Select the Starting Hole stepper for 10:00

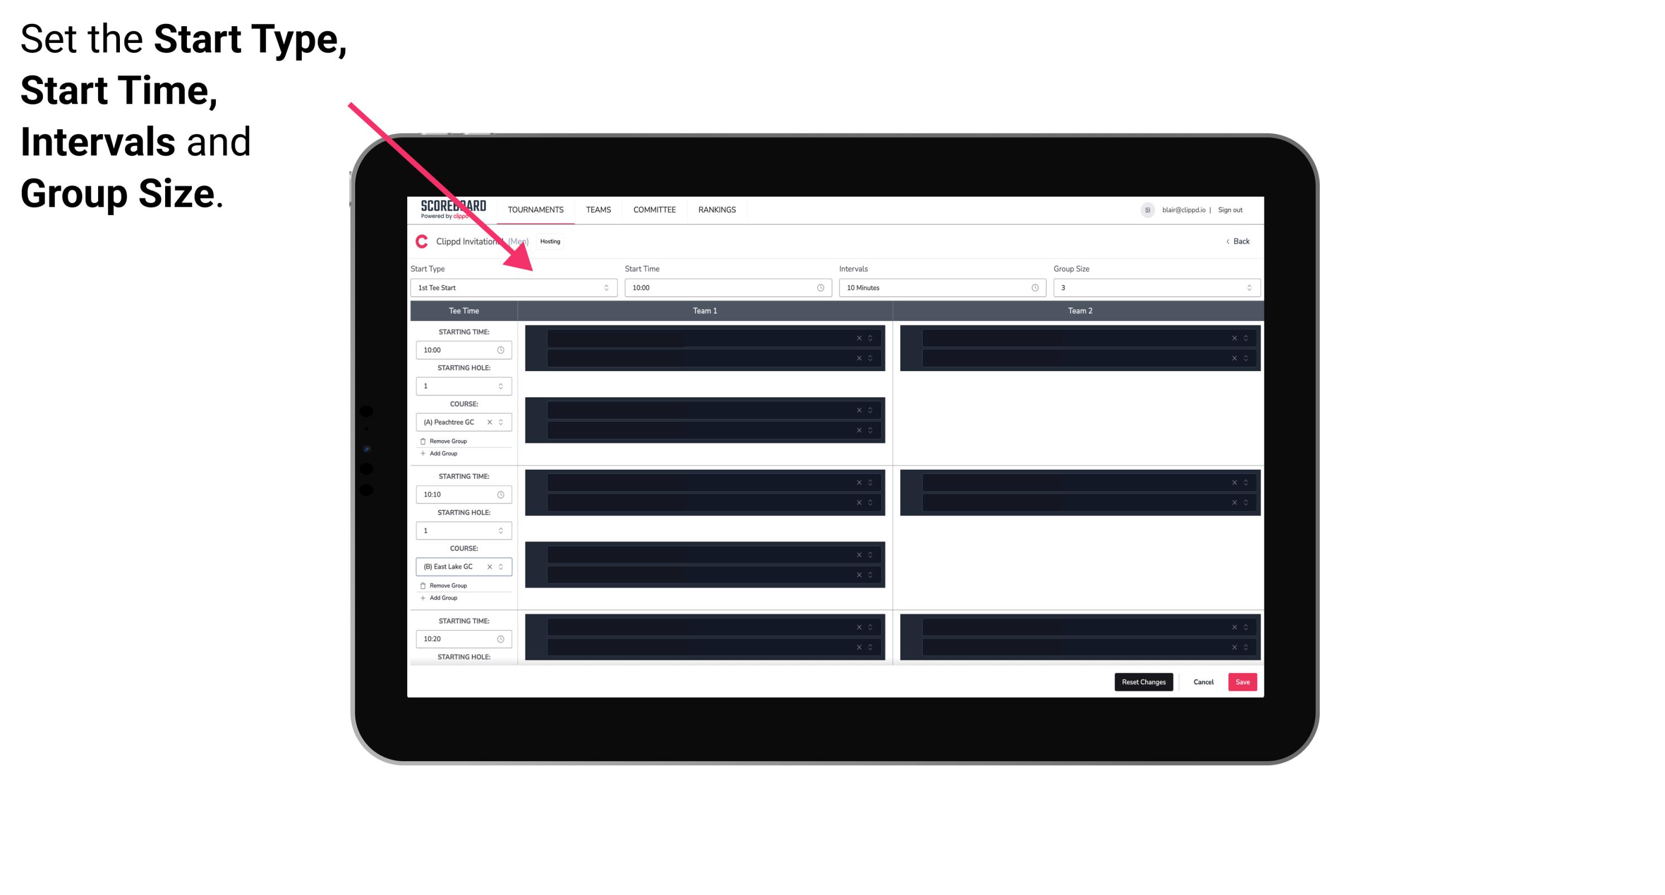(x=501, y=385)
